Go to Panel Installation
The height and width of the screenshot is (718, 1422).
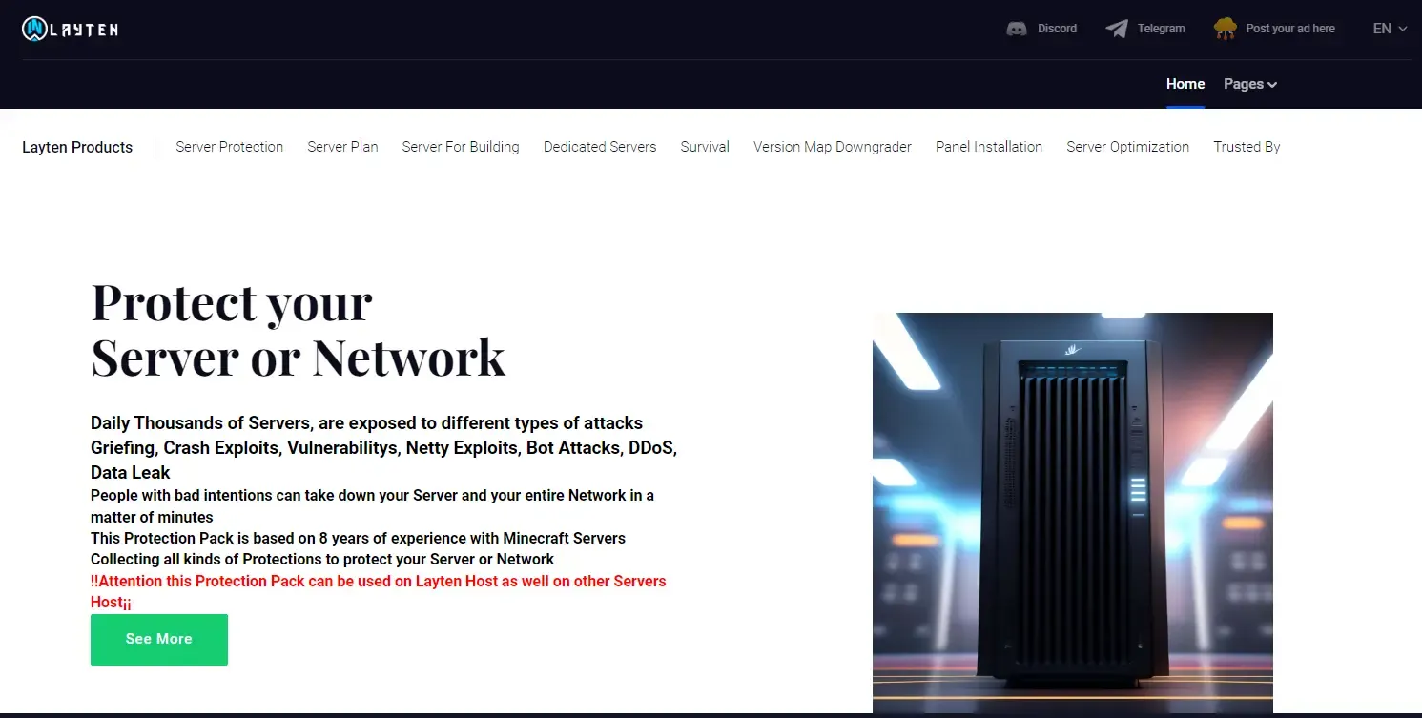989,147
